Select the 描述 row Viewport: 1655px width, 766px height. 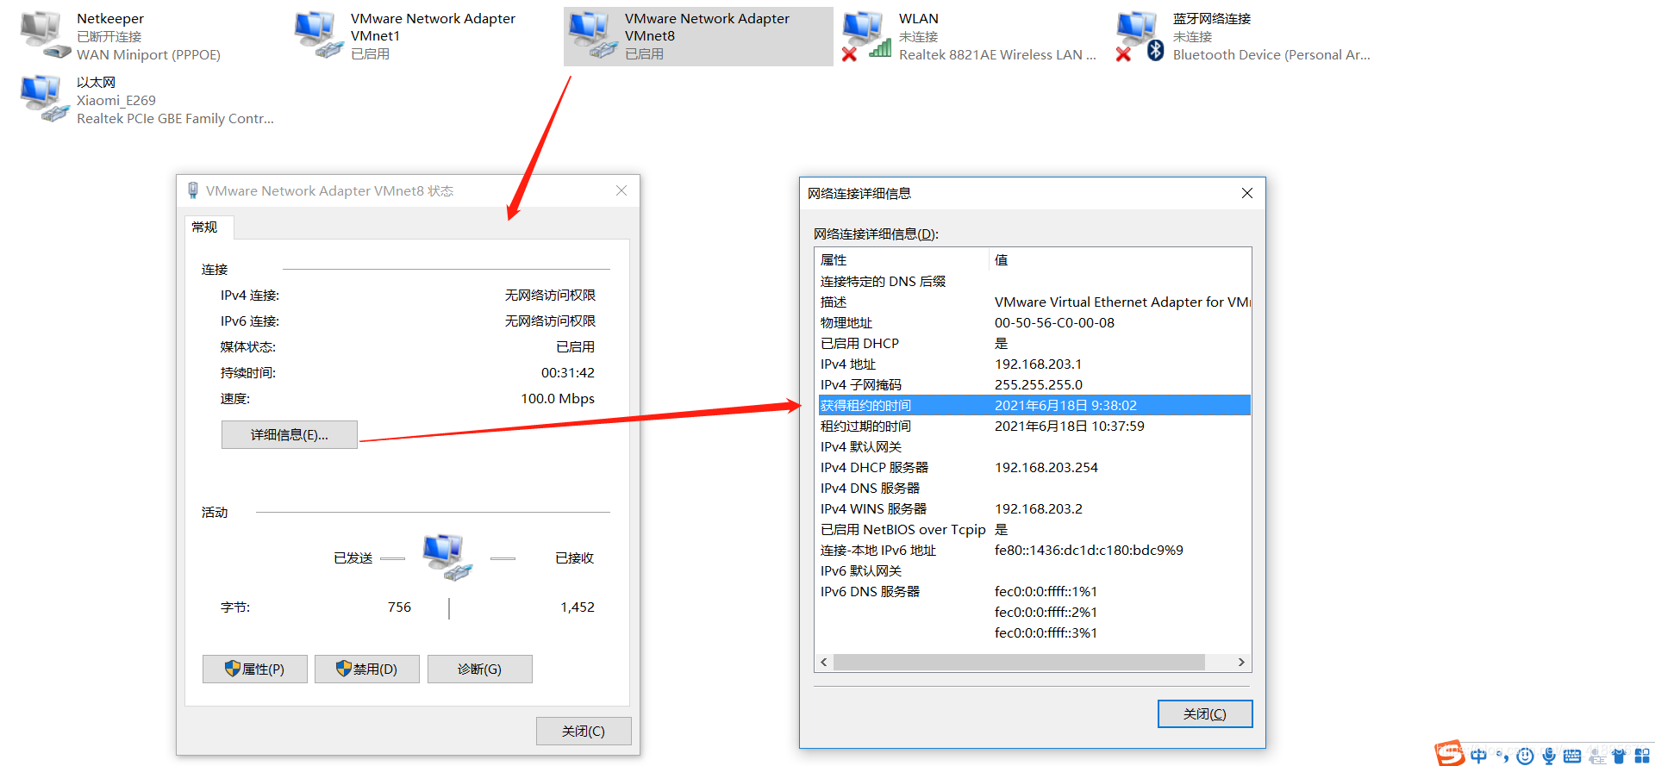point(1033,302)
